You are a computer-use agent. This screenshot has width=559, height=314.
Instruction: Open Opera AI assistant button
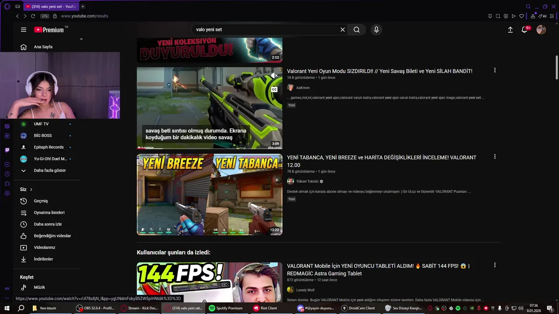click(543, 16)
